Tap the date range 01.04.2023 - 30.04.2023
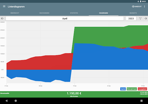This screenshot has height=104, width=148. coord(144,93)
